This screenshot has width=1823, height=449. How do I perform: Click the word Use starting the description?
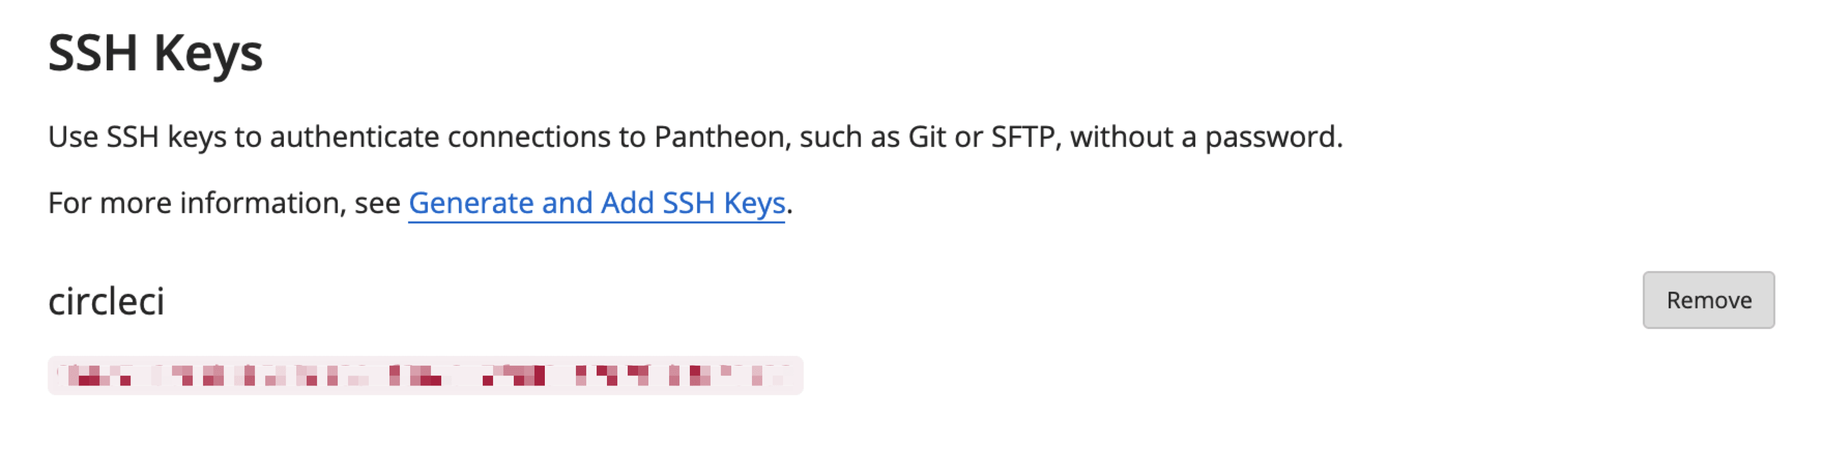pyautogui.click(x=73, y=137)
